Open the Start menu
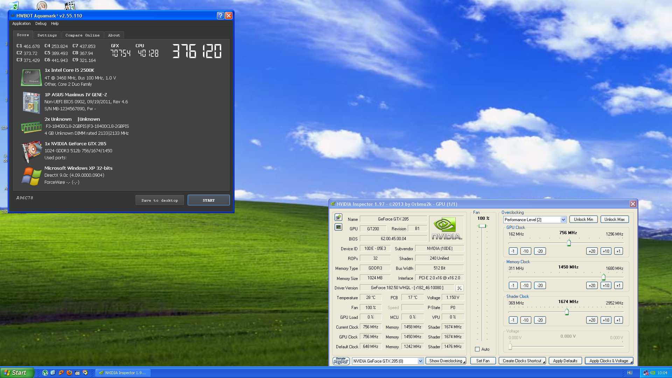Viewport: 672px width, 378px height. tap(17, 373)
